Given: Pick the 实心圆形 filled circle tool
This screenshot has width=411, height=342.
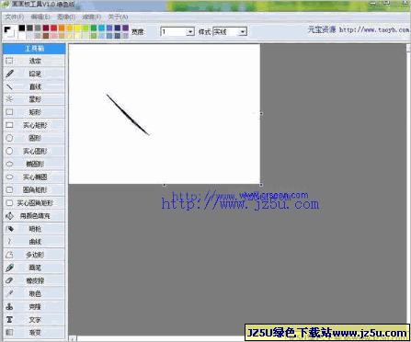Looking at the screenshot, I should (34, 151).
